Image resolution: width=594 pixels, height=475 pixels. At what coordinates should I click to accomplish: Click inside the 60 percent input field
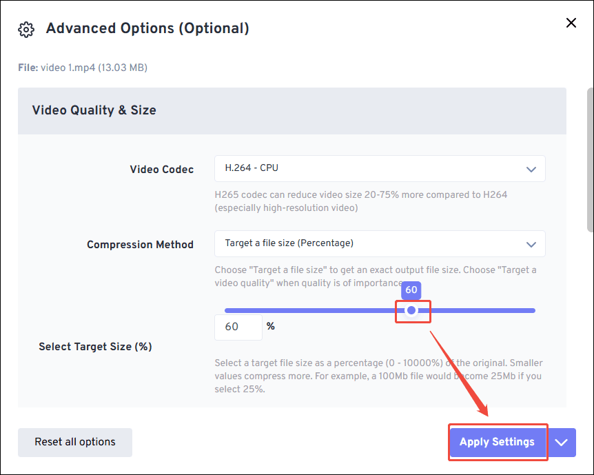click(238, 326)
